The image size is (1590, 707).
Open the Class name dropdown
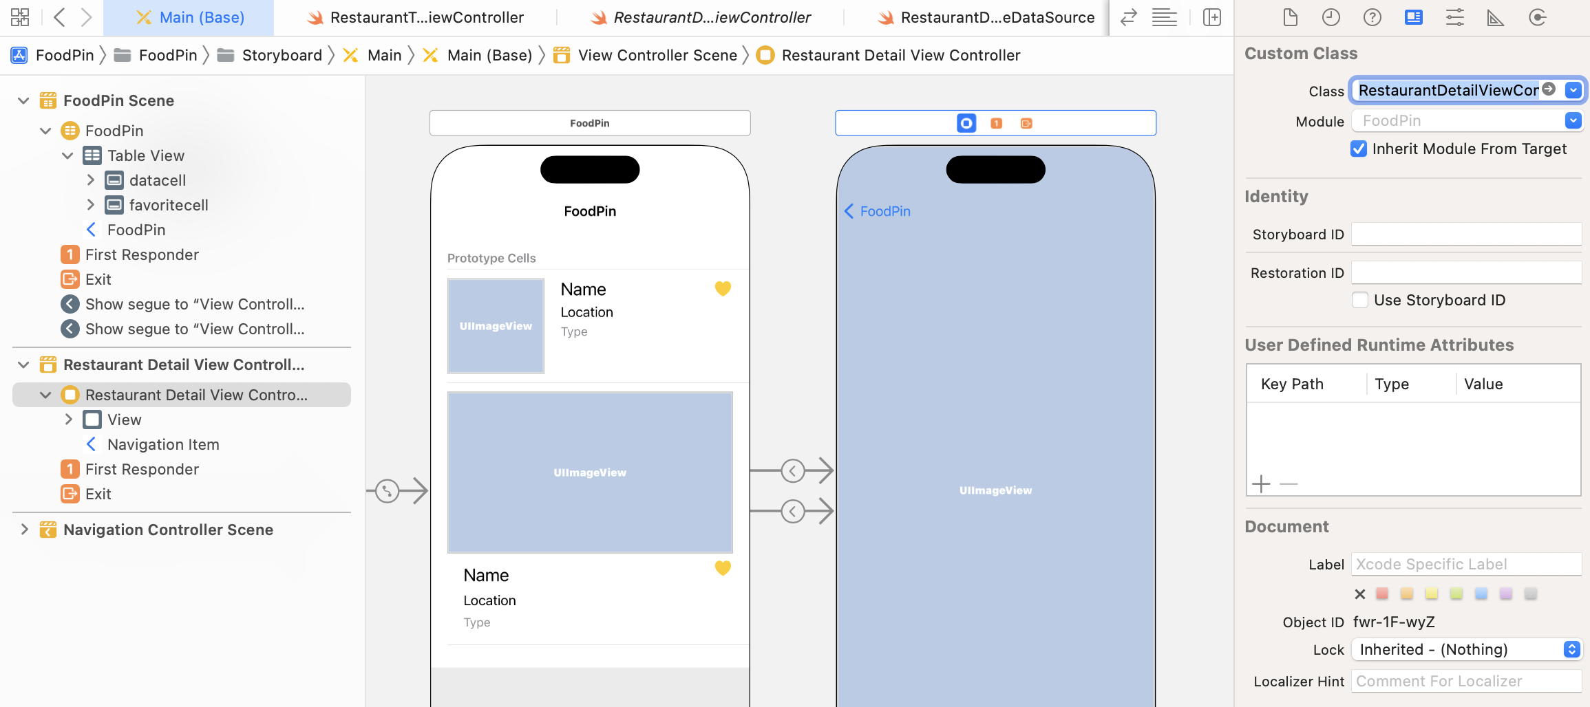pyautogui.click(x=1573, y=90)
